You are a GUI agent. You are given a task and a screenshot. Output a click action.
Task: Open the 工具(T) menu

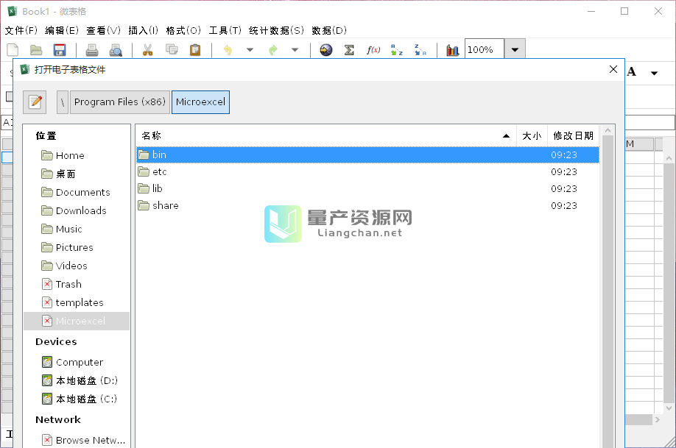(x=225, y=31)
